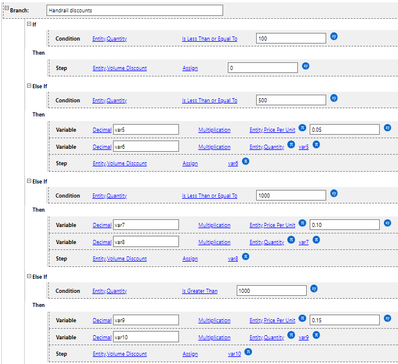This screenshot has height=364, width=398.
Task: Click the var7 variable name field
Action: tap(145, 225)
